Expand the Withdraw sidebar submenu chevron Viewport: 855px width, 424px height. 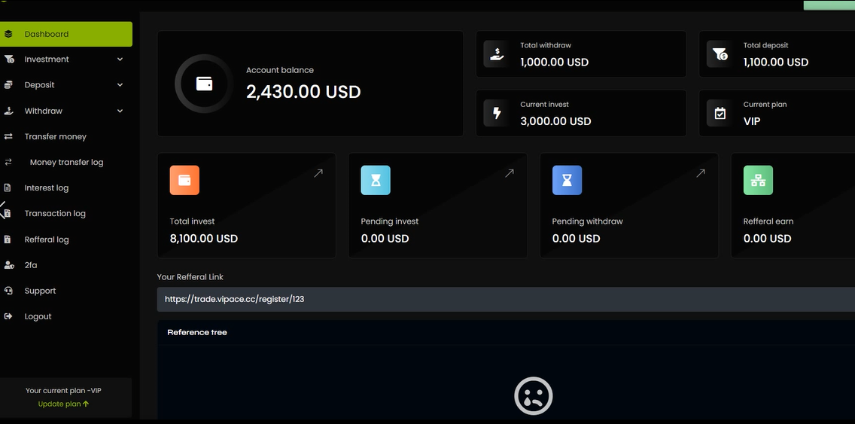[x=120, y=111]
